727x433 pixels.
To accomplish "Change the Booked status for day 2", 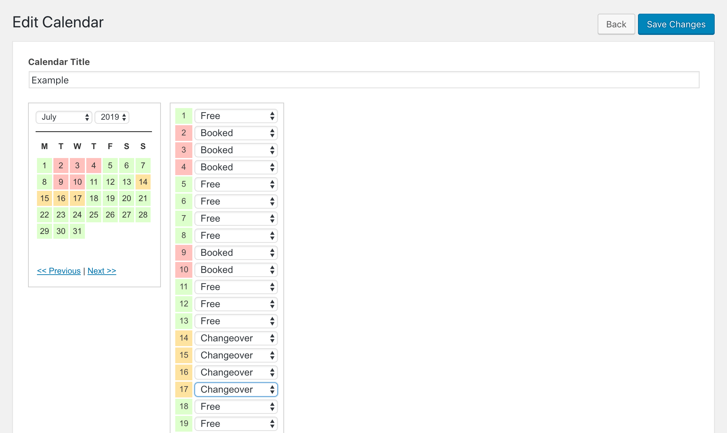I will [236, 133].
